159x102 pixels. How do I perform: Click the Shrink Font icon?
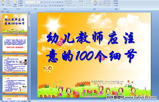[44, 2]
